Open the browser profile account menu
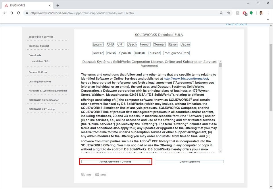The width and height of the screenshot is (273, 189). coord(261,13)
